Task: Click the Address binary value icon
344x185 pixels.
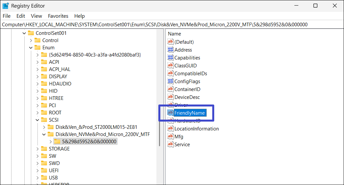Action: (170, 50)
